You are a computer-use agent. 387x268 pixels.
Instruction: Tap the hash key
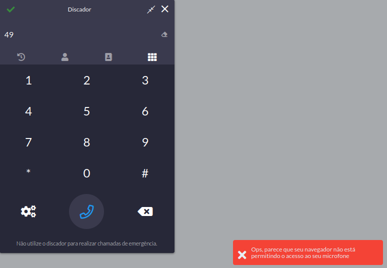[x=145, y=173]
